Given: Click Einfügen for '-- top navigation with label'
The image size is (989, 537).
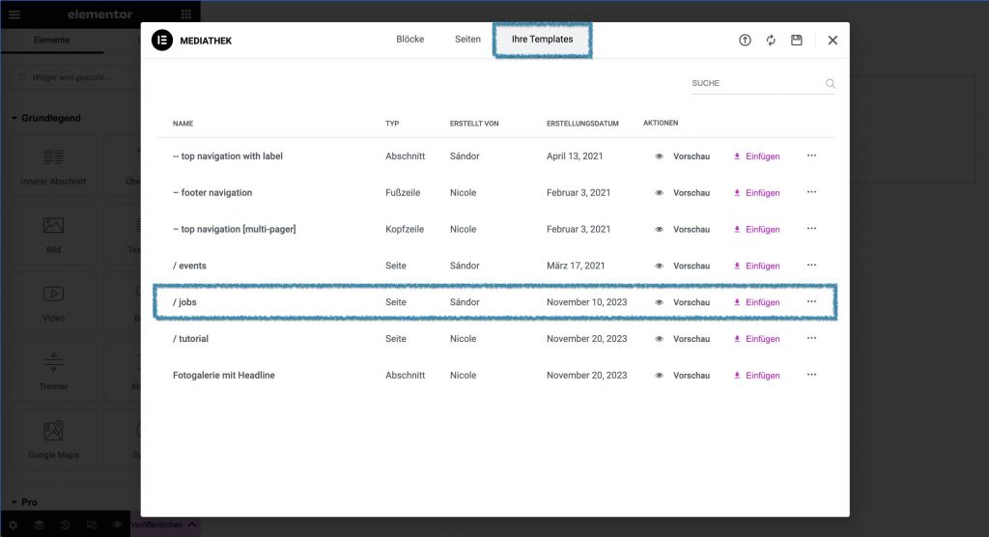Looking at the screenshot, I should click(x=756, y=156).
